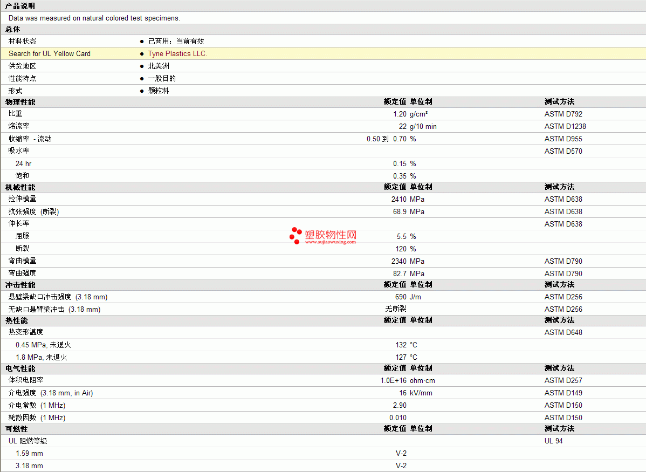Select the '热变形温度' row label
646x472 pixels.
[x=25, y=332]
